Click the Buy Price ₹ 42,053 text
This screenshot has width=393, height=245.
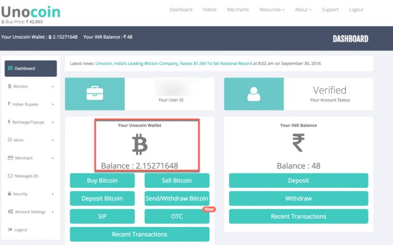pos(22,22)
